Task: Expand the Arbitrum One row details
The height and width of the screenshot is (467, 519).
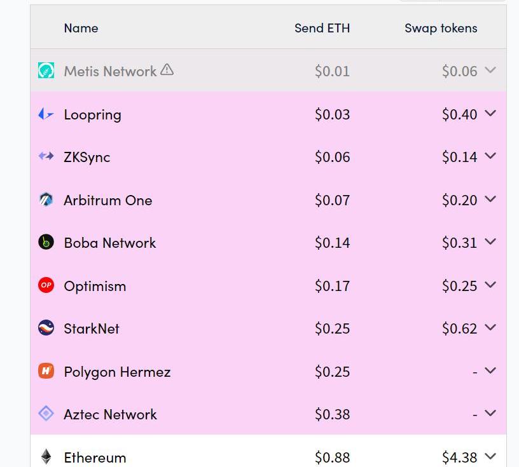Action: pos(490,200)
